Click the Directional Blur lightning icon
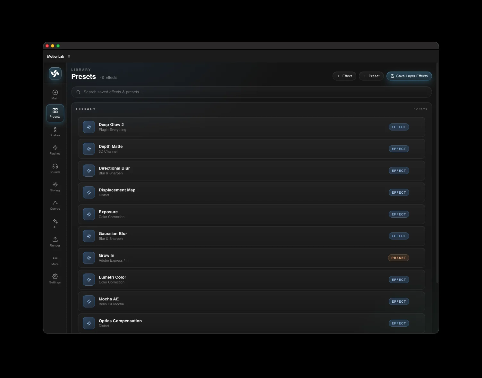Screen dimensions: 482x378 tap(89, 171)
